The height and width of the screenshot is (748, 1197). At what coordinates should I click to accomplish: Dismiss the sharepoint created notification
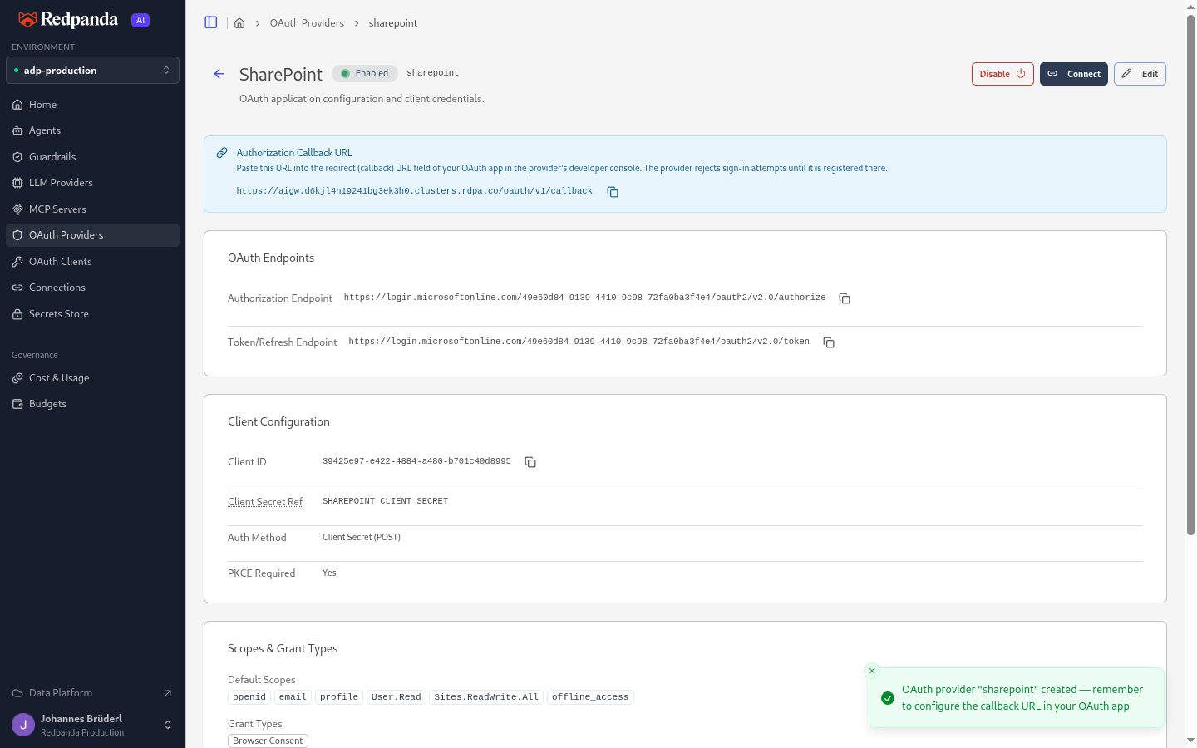pyautogui.click(x=872, y=671)
